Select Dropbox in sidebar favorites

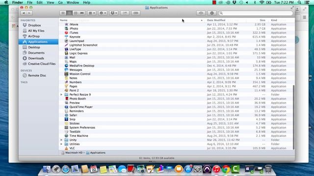coord(38,25)
